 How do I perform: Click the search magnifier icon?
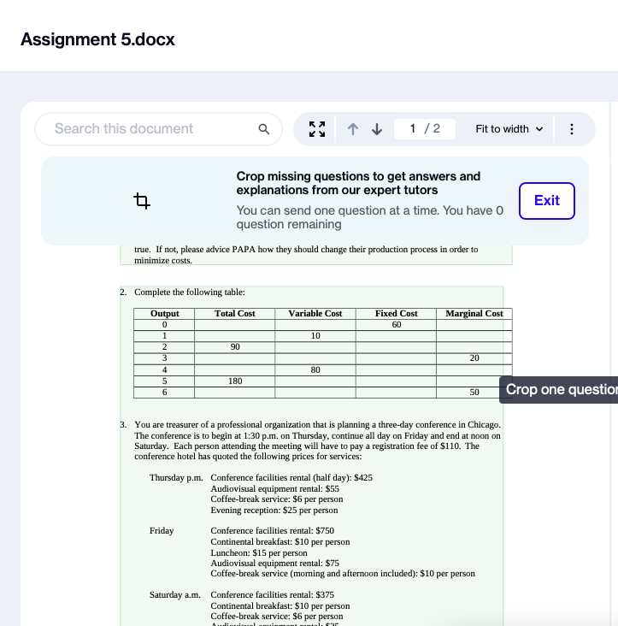(264, 129)
